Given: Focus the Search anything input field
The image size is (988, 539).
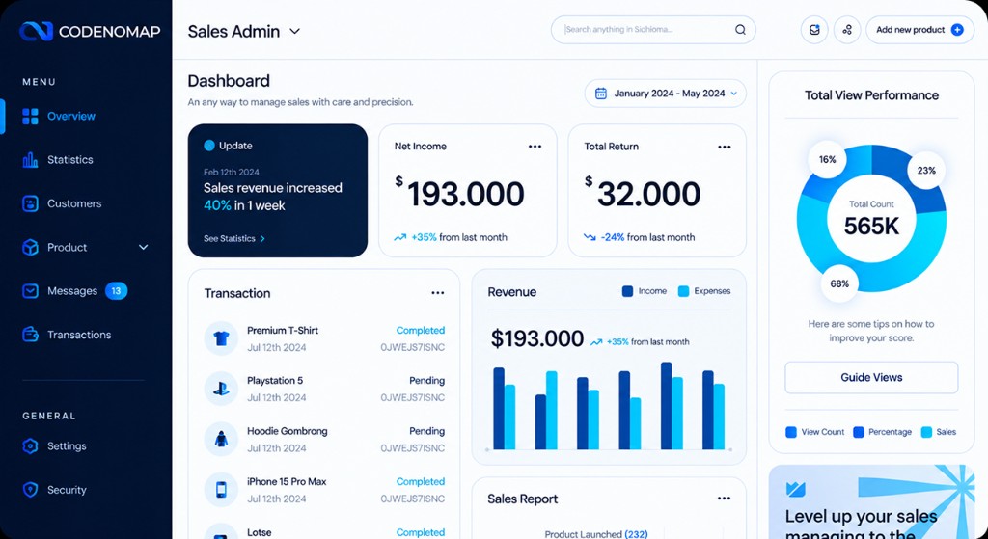Looking at the screenshot, I should 653,30.
